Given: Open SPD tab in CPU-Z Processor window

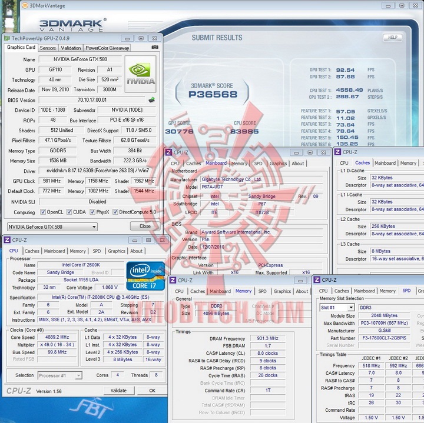Looking at the screenshot, I should pos(97,251).
